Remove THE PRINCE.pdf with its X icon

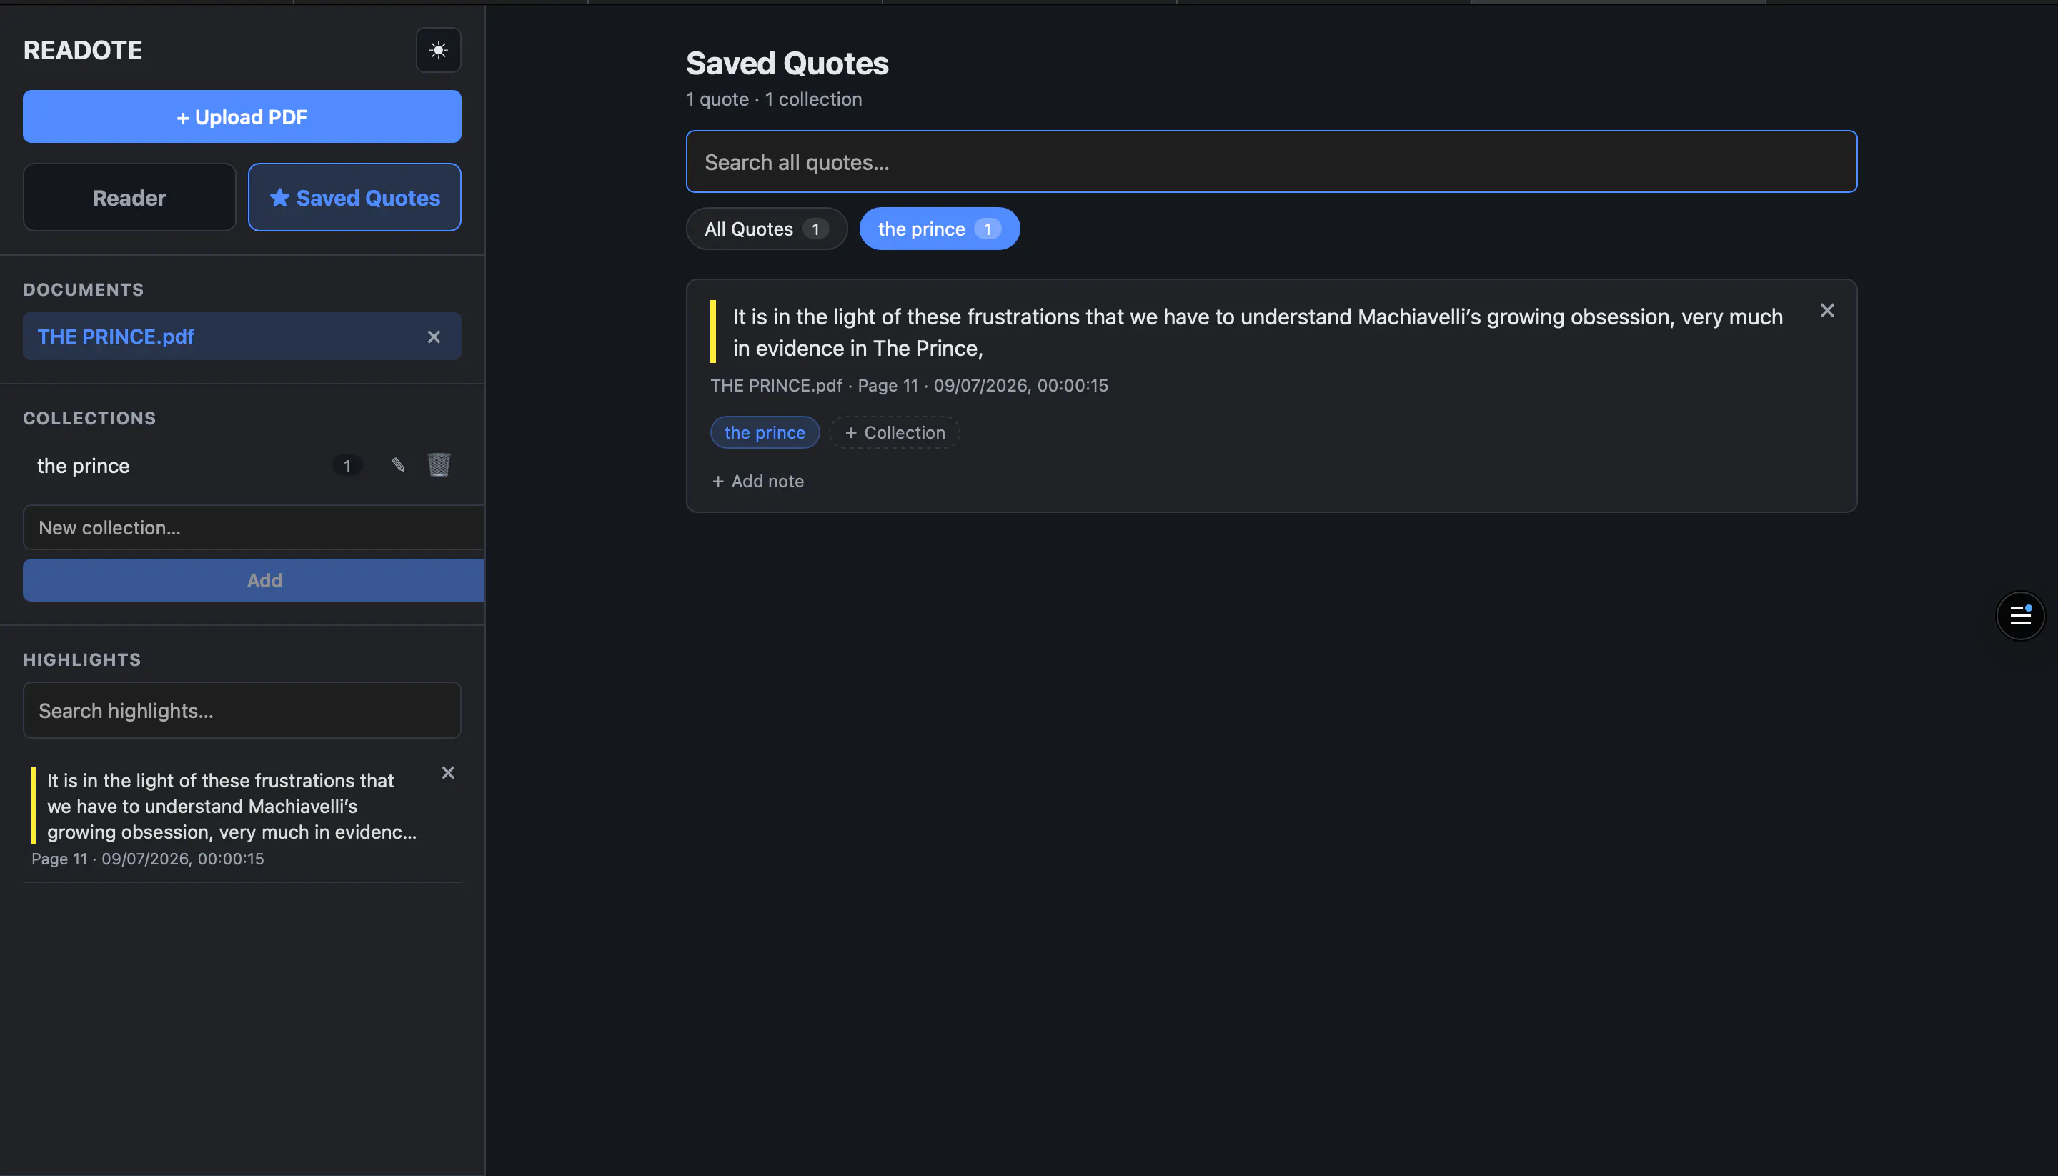434,337
